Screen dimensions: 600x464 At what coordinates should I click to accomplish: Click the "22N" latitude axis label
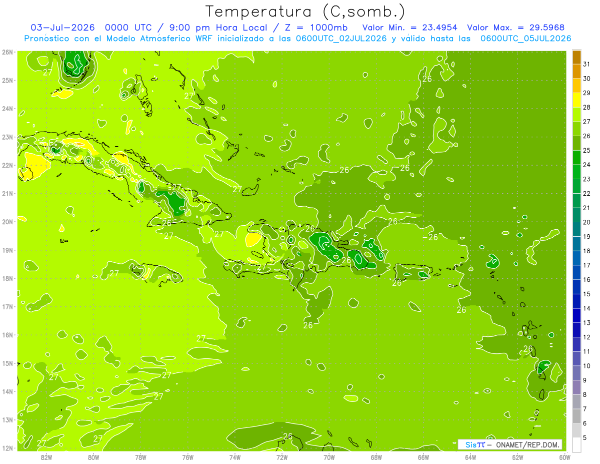(7, 165)
